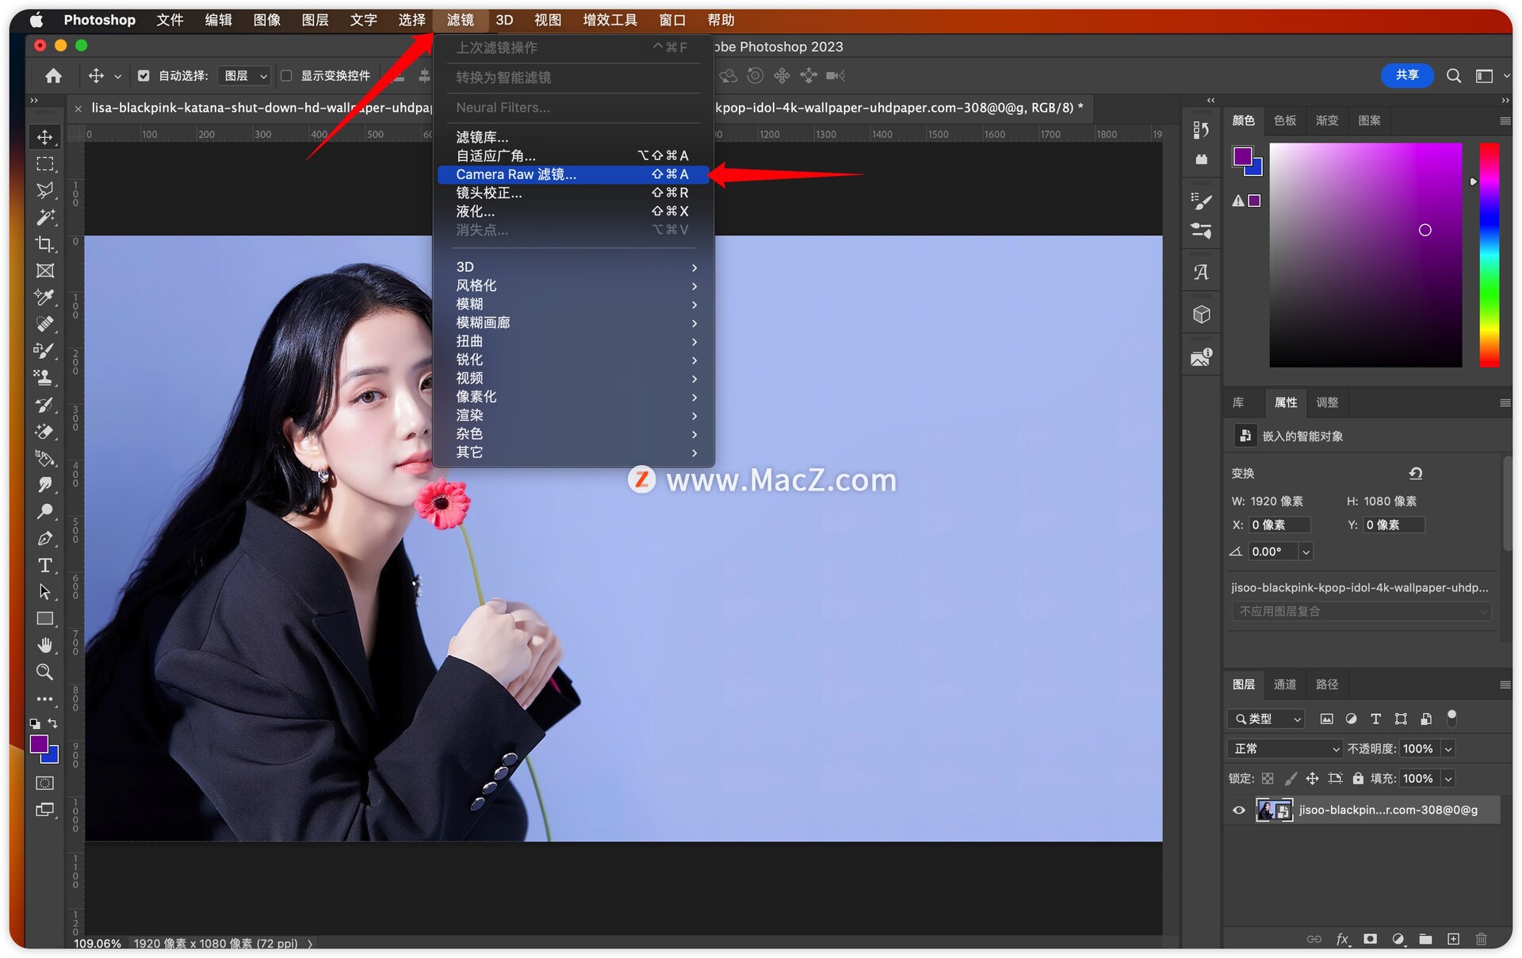Click the Pen tool icon

(45, 539)
